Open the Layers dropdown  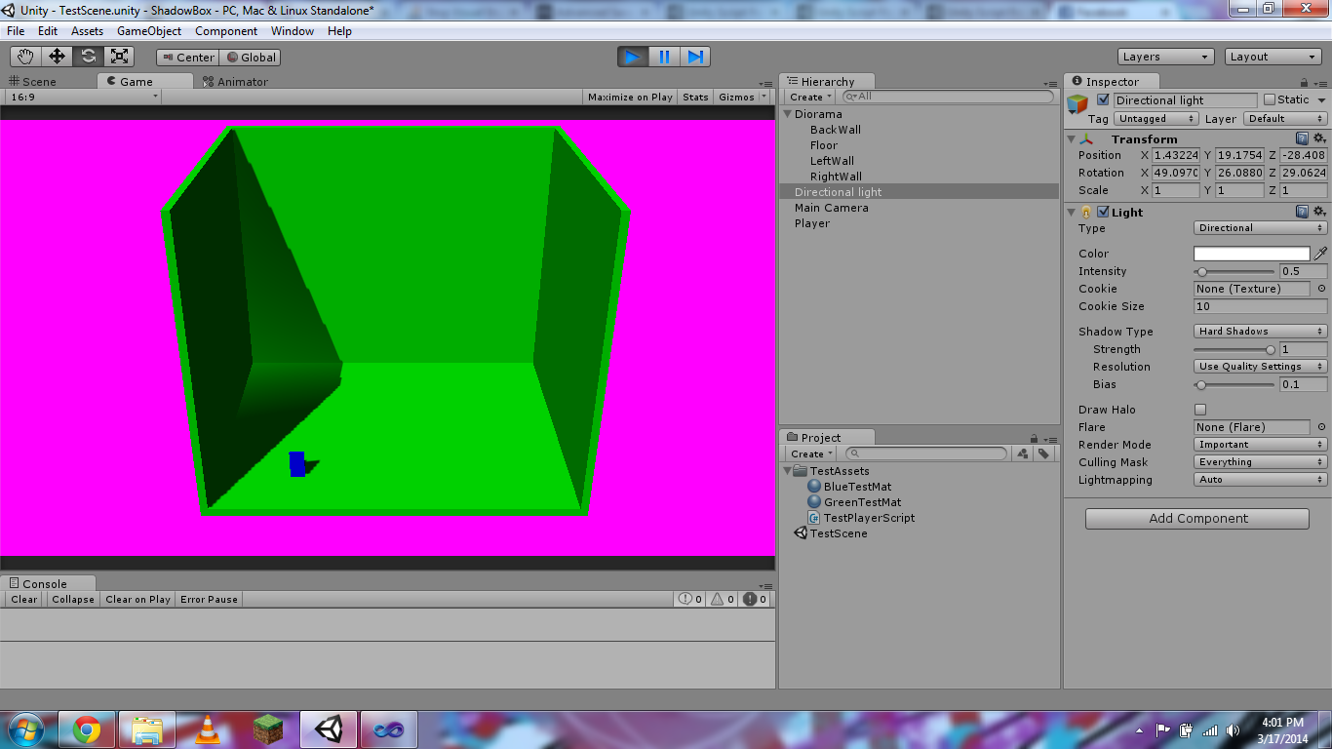pyautogui.click(x=1166, y=57)
